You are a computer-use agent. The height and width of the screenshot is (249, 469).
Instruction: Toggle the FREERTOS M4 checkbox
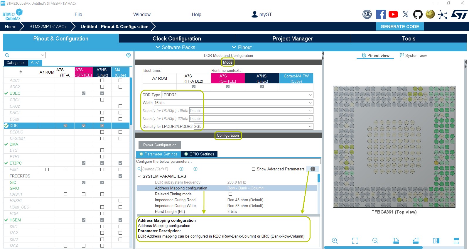click(120, 176)
